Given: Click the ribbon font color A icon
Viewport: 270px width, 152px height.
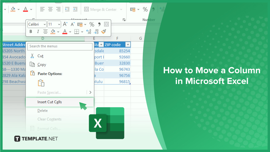Looking at the screenshot, I should click(25, 9).
